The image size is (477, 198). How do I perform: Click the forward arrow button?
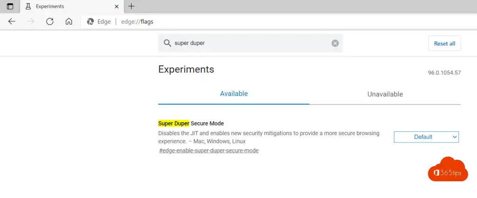pos(31,21)
